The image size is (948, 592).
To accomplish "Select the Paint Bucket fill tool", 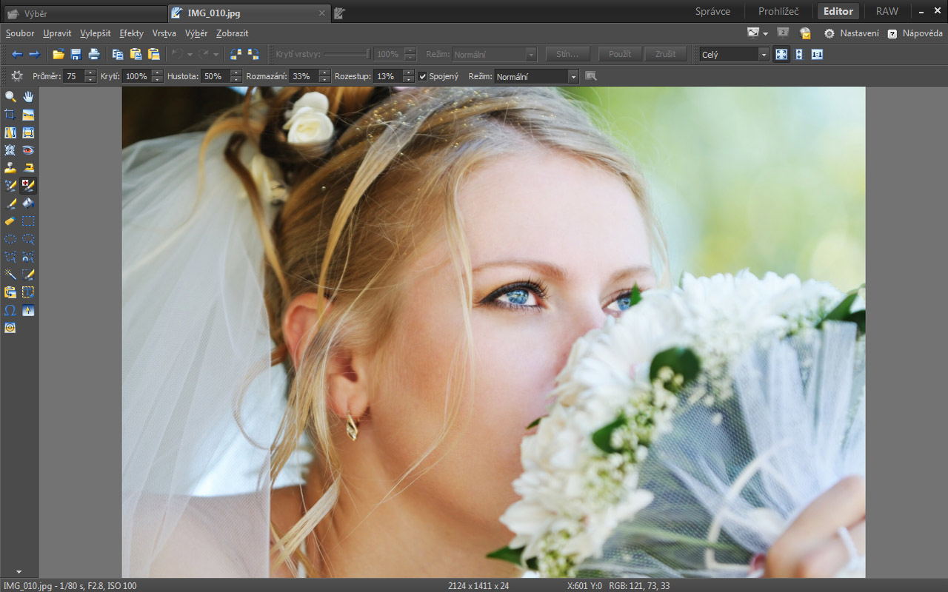I will click(28, 203).
